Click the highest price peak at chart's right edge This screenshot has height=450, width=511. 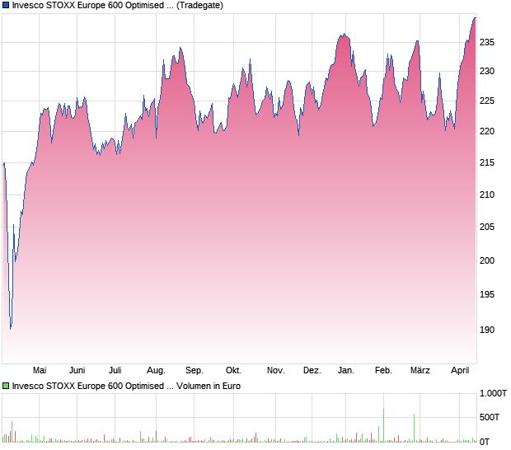point(475,18)
